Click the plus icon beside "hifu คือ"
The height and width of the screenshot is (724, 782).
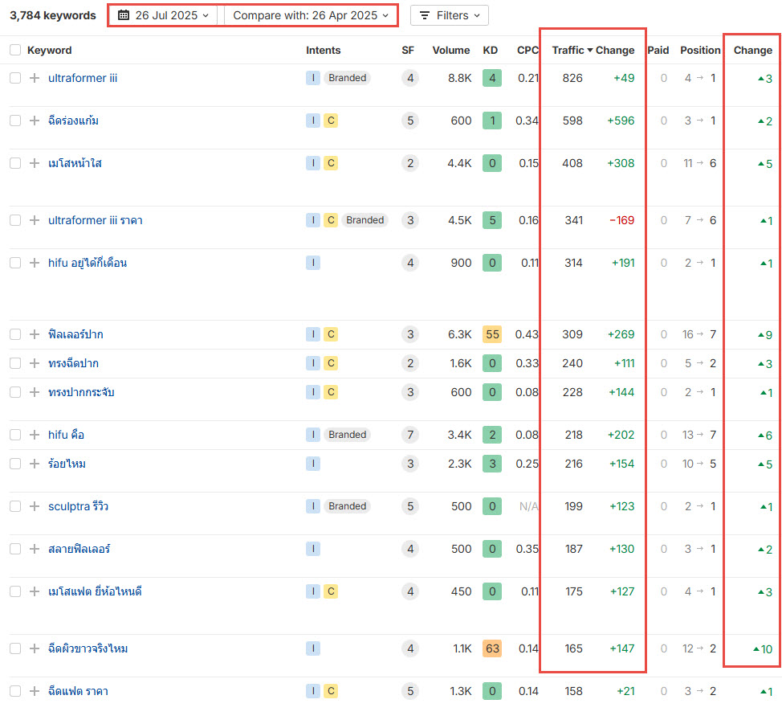(x=34, y=435)
